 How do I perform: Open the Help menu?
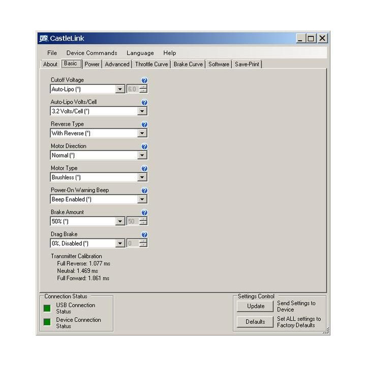(x=169, y=53)
